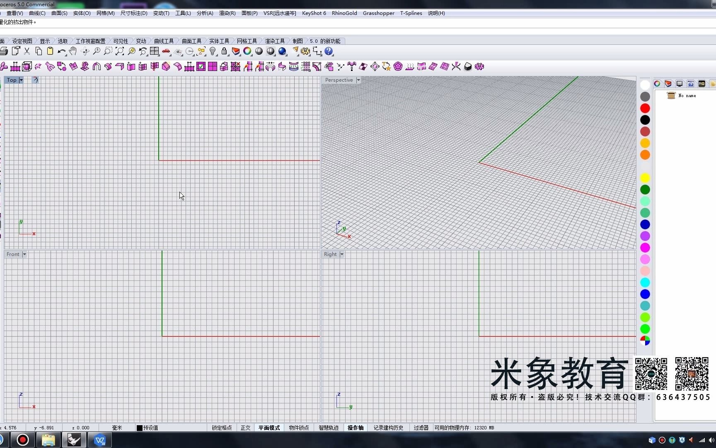Toggle 记录建构历史 history recording
716x448 pixels.
point(388,428)
